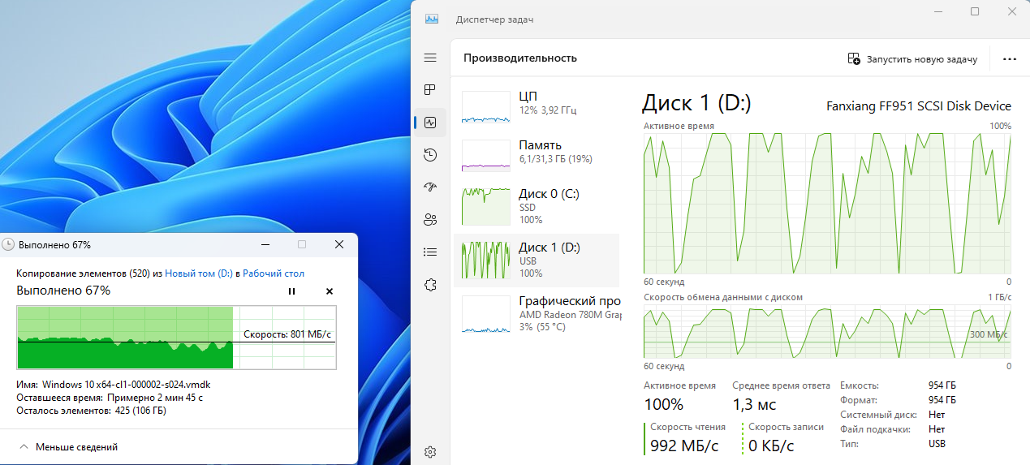Click the Тип USB value
The height and width of the screenshot is (465, 1030).
(937, 444)
